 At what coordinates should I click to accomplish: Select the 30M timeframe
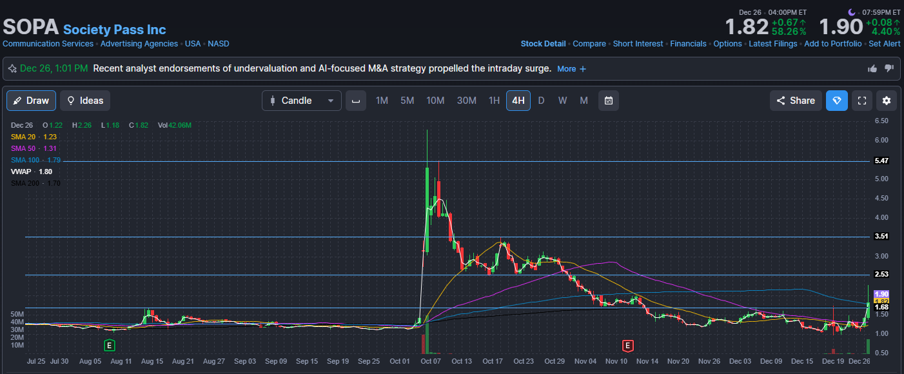[x=467, y=101]
